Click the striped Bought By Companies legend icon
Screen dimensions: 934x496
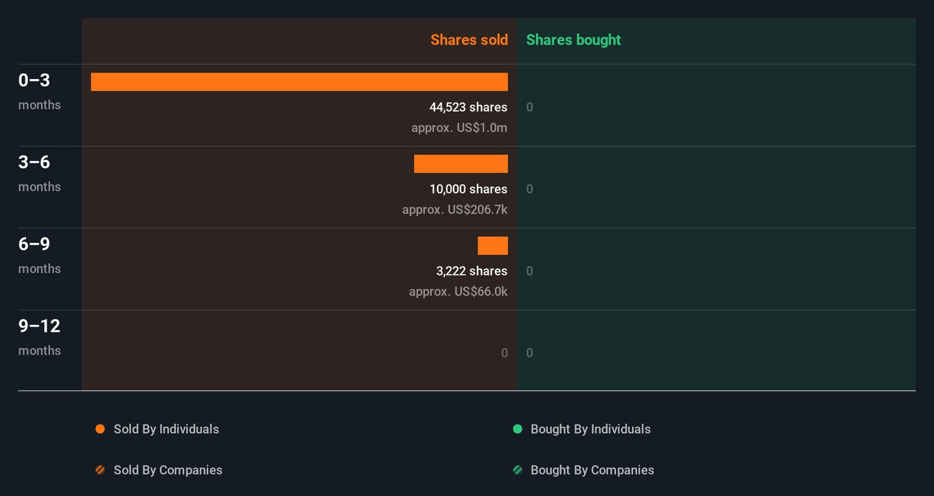pyautogui.click(x=518, y=470)
